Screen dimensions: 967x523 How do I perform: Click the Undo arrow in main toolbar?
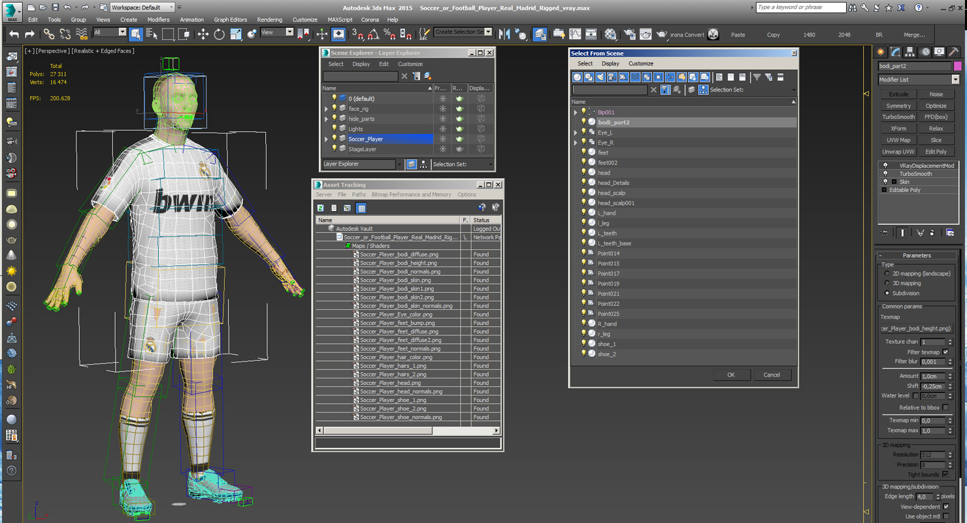pos(14,34)
